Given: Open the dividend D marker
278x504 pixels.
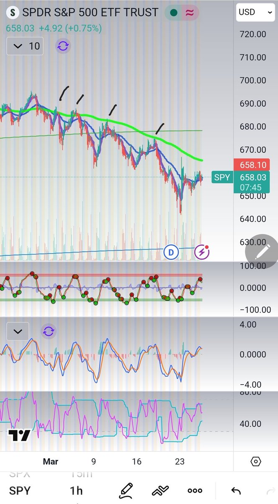Looking at the screenshot, I should [171, 252].
